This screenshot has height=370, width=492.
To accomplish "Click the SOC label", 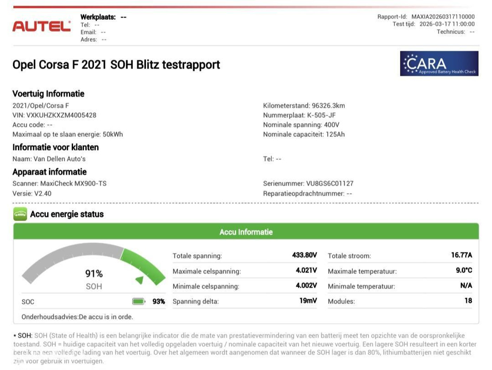I will pyautogui.click(x=28, y=302).
